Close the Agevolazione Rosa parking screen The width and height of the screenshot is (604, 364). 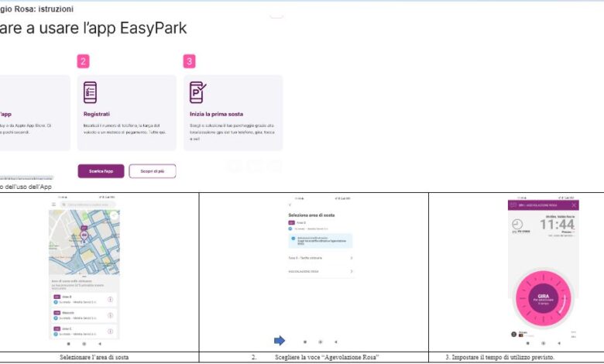pos(574,204)
